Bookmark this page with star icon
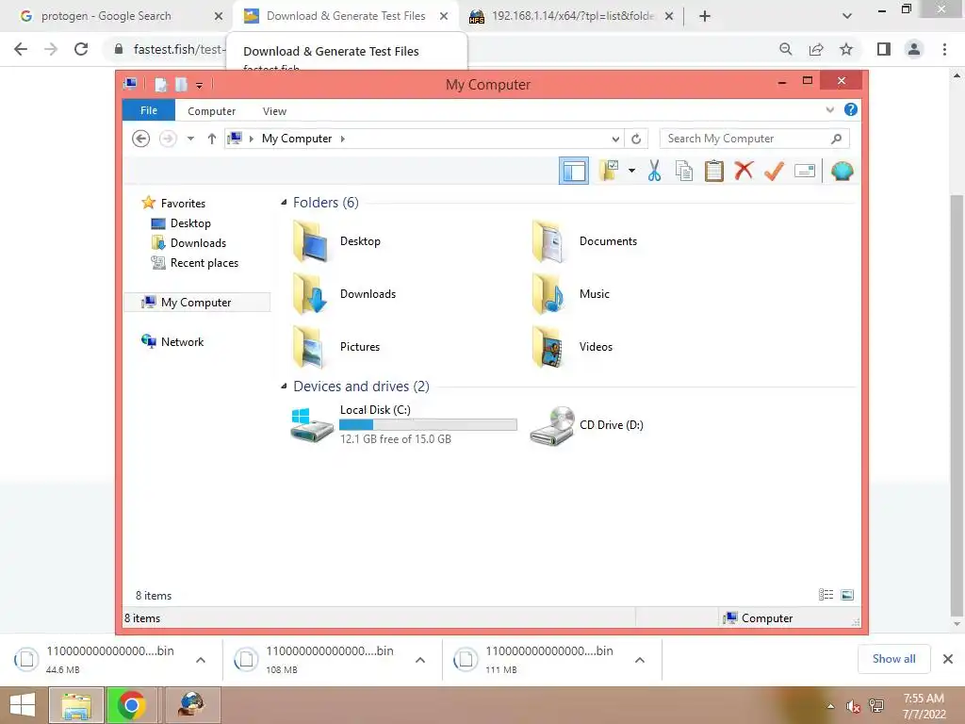Viewport: 965px width, 724px height. click(x=846, y=49)
